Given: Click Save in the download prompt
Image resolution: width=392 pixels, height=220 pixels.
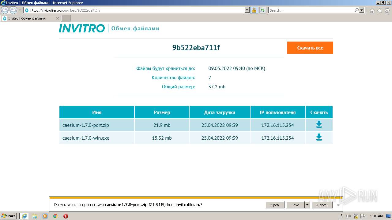Looking at the screenshot, I should (295, 205).
